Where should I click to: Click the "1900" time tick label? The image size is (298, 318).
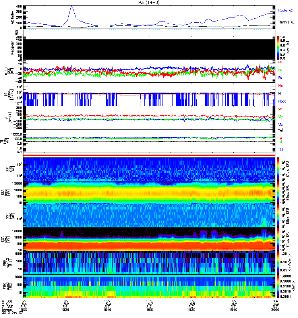pyautogui.click(x=149, y=310)
